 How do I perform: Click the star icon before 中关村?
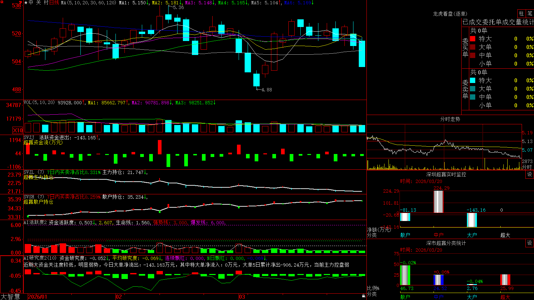click(26, 3)
